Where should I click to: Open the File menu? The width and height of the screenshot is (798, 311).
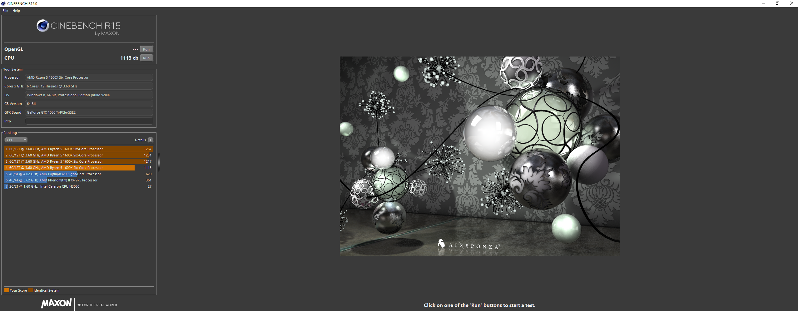coord(5,11)
